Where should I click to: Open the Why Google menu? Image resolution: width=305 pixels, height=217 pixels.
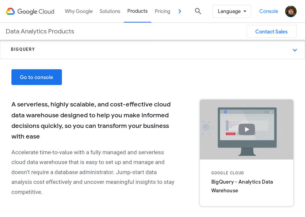point(79,11)
